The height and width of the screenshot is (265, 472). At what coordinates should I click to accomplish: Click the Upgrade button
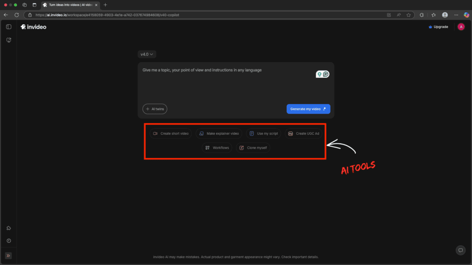click(438, 27)
